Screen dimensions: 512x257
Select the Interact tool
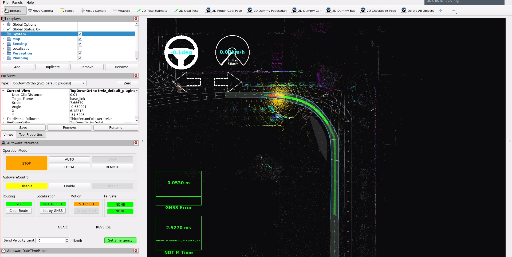[x=13, y=11]
